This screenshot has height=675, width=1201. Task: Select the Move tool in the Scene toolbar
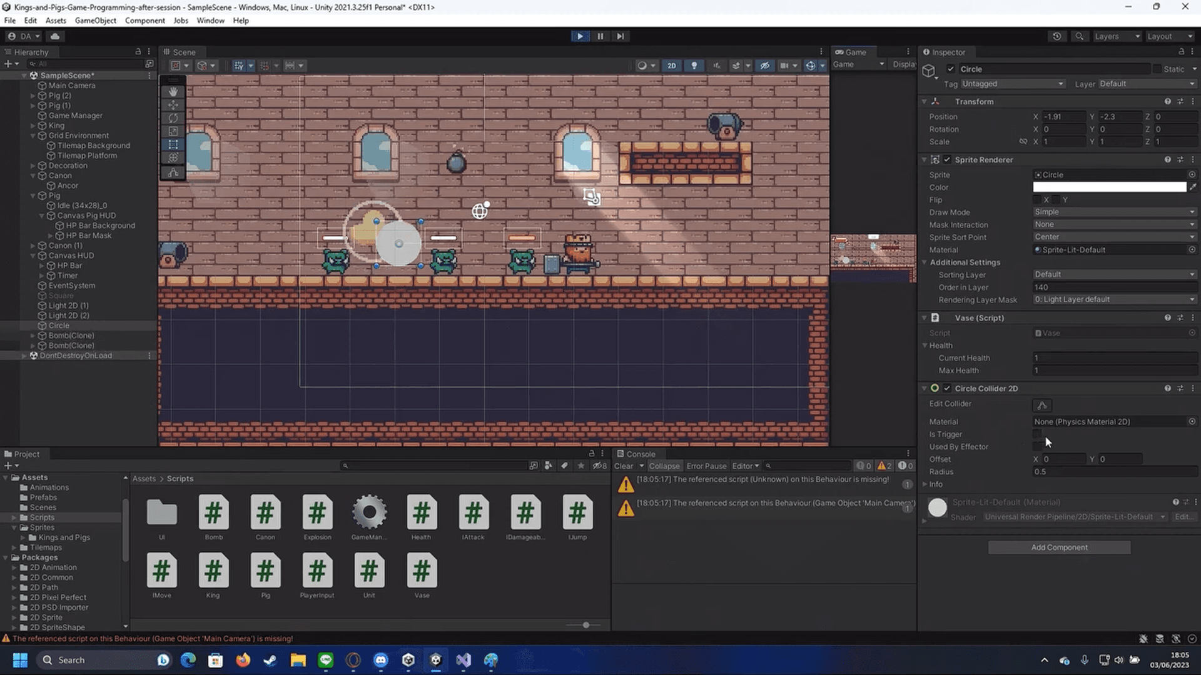coord(173,105)
